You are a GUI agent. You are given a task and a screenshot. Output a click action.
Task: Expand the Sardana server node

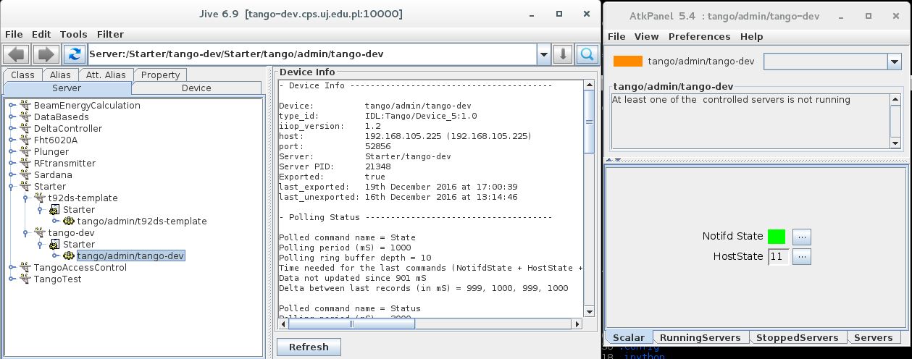tap(12, 175)
